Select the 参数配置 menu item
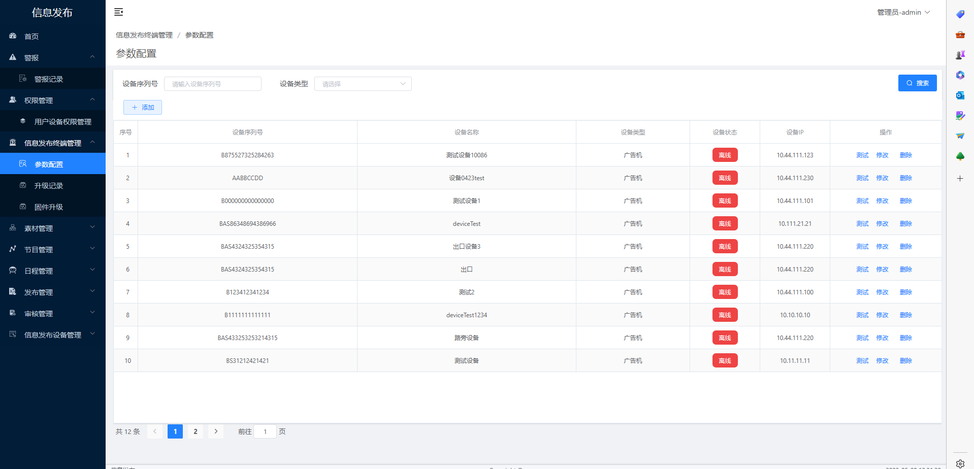This screenshot has width=974, height=469. [x=53, y=164]
